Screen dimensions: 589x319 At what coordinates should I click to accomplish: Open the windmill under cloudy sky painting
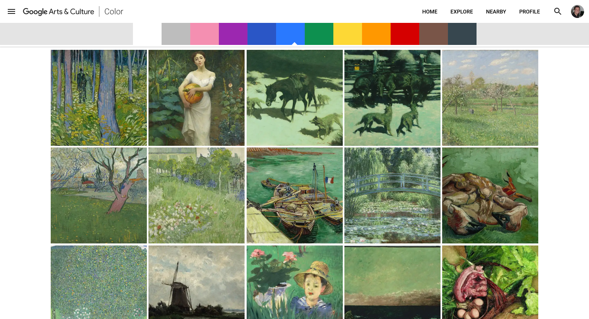tap(196, 282)
